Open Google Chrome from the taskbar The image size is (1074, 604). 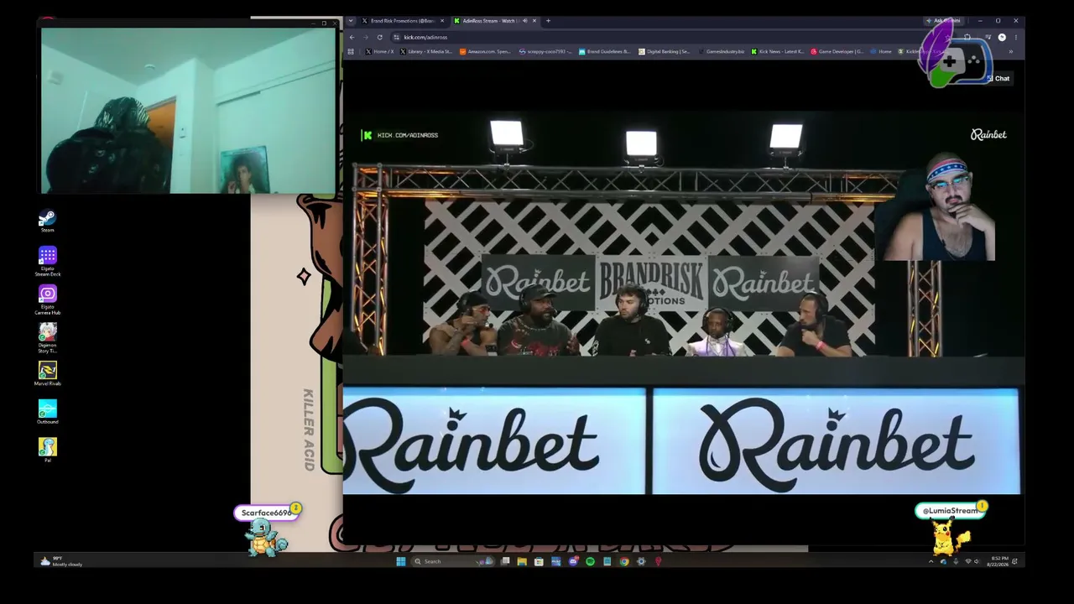click(624, 561)
